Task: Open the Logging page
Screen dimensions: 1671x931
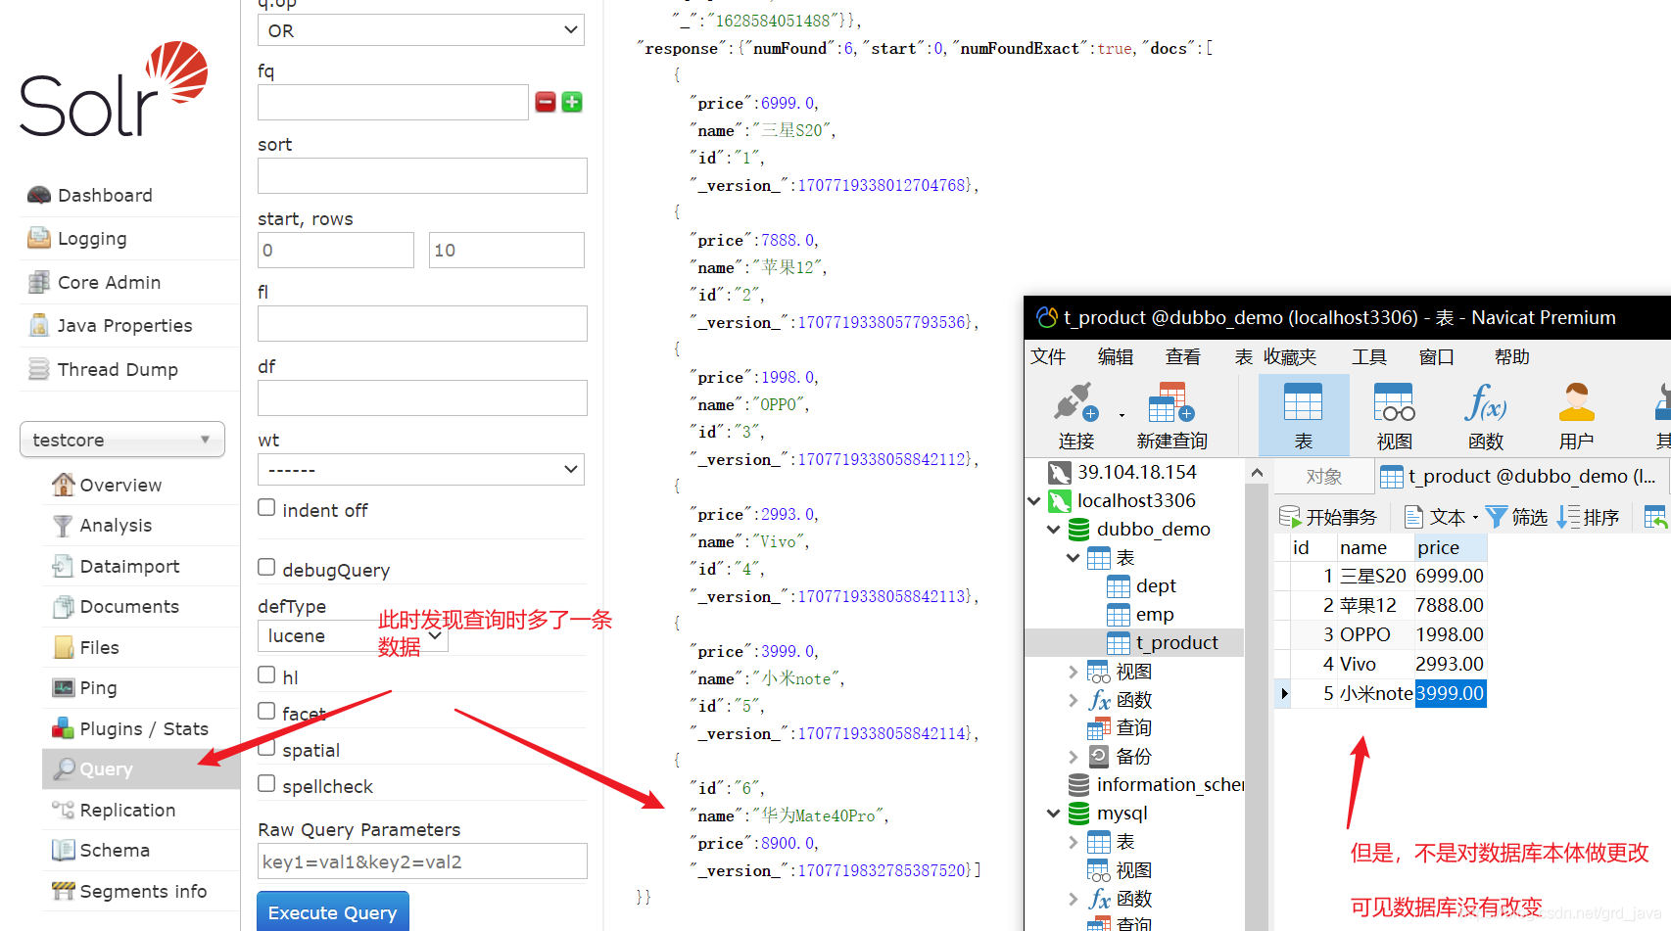Action: 91,238
